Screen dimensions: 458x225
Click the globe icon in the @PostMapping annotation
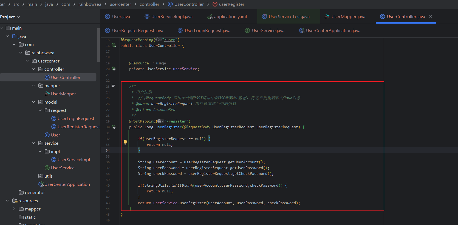click(x=160, y=121)
